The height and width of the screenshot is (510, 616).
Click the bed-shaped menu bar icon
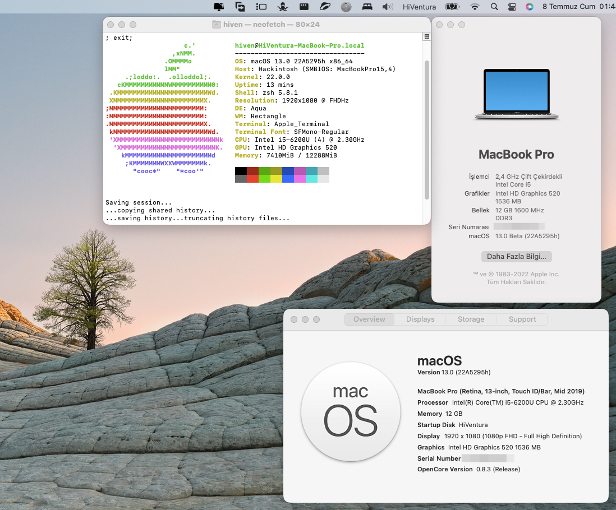367,7
